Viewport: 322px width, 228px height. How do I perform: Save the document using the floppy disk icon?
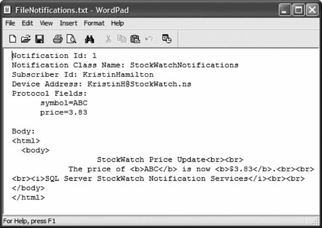40,39
